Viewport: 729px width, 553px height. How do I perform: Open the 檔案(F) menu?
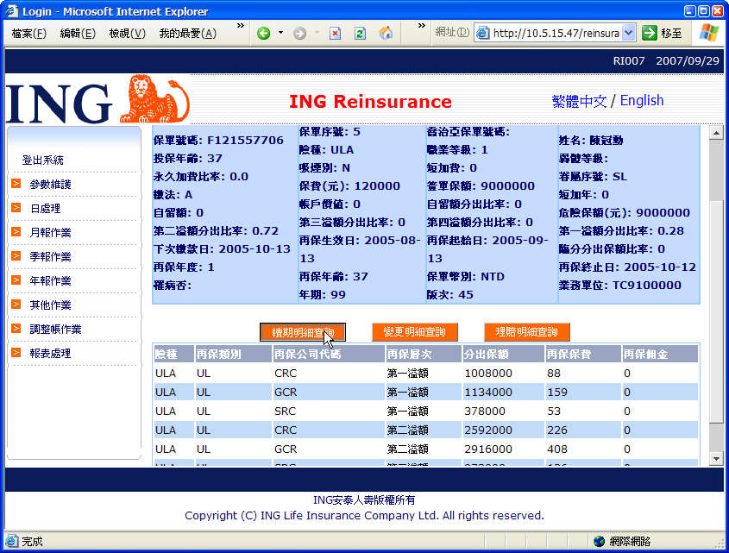click(x=28, y=34)
